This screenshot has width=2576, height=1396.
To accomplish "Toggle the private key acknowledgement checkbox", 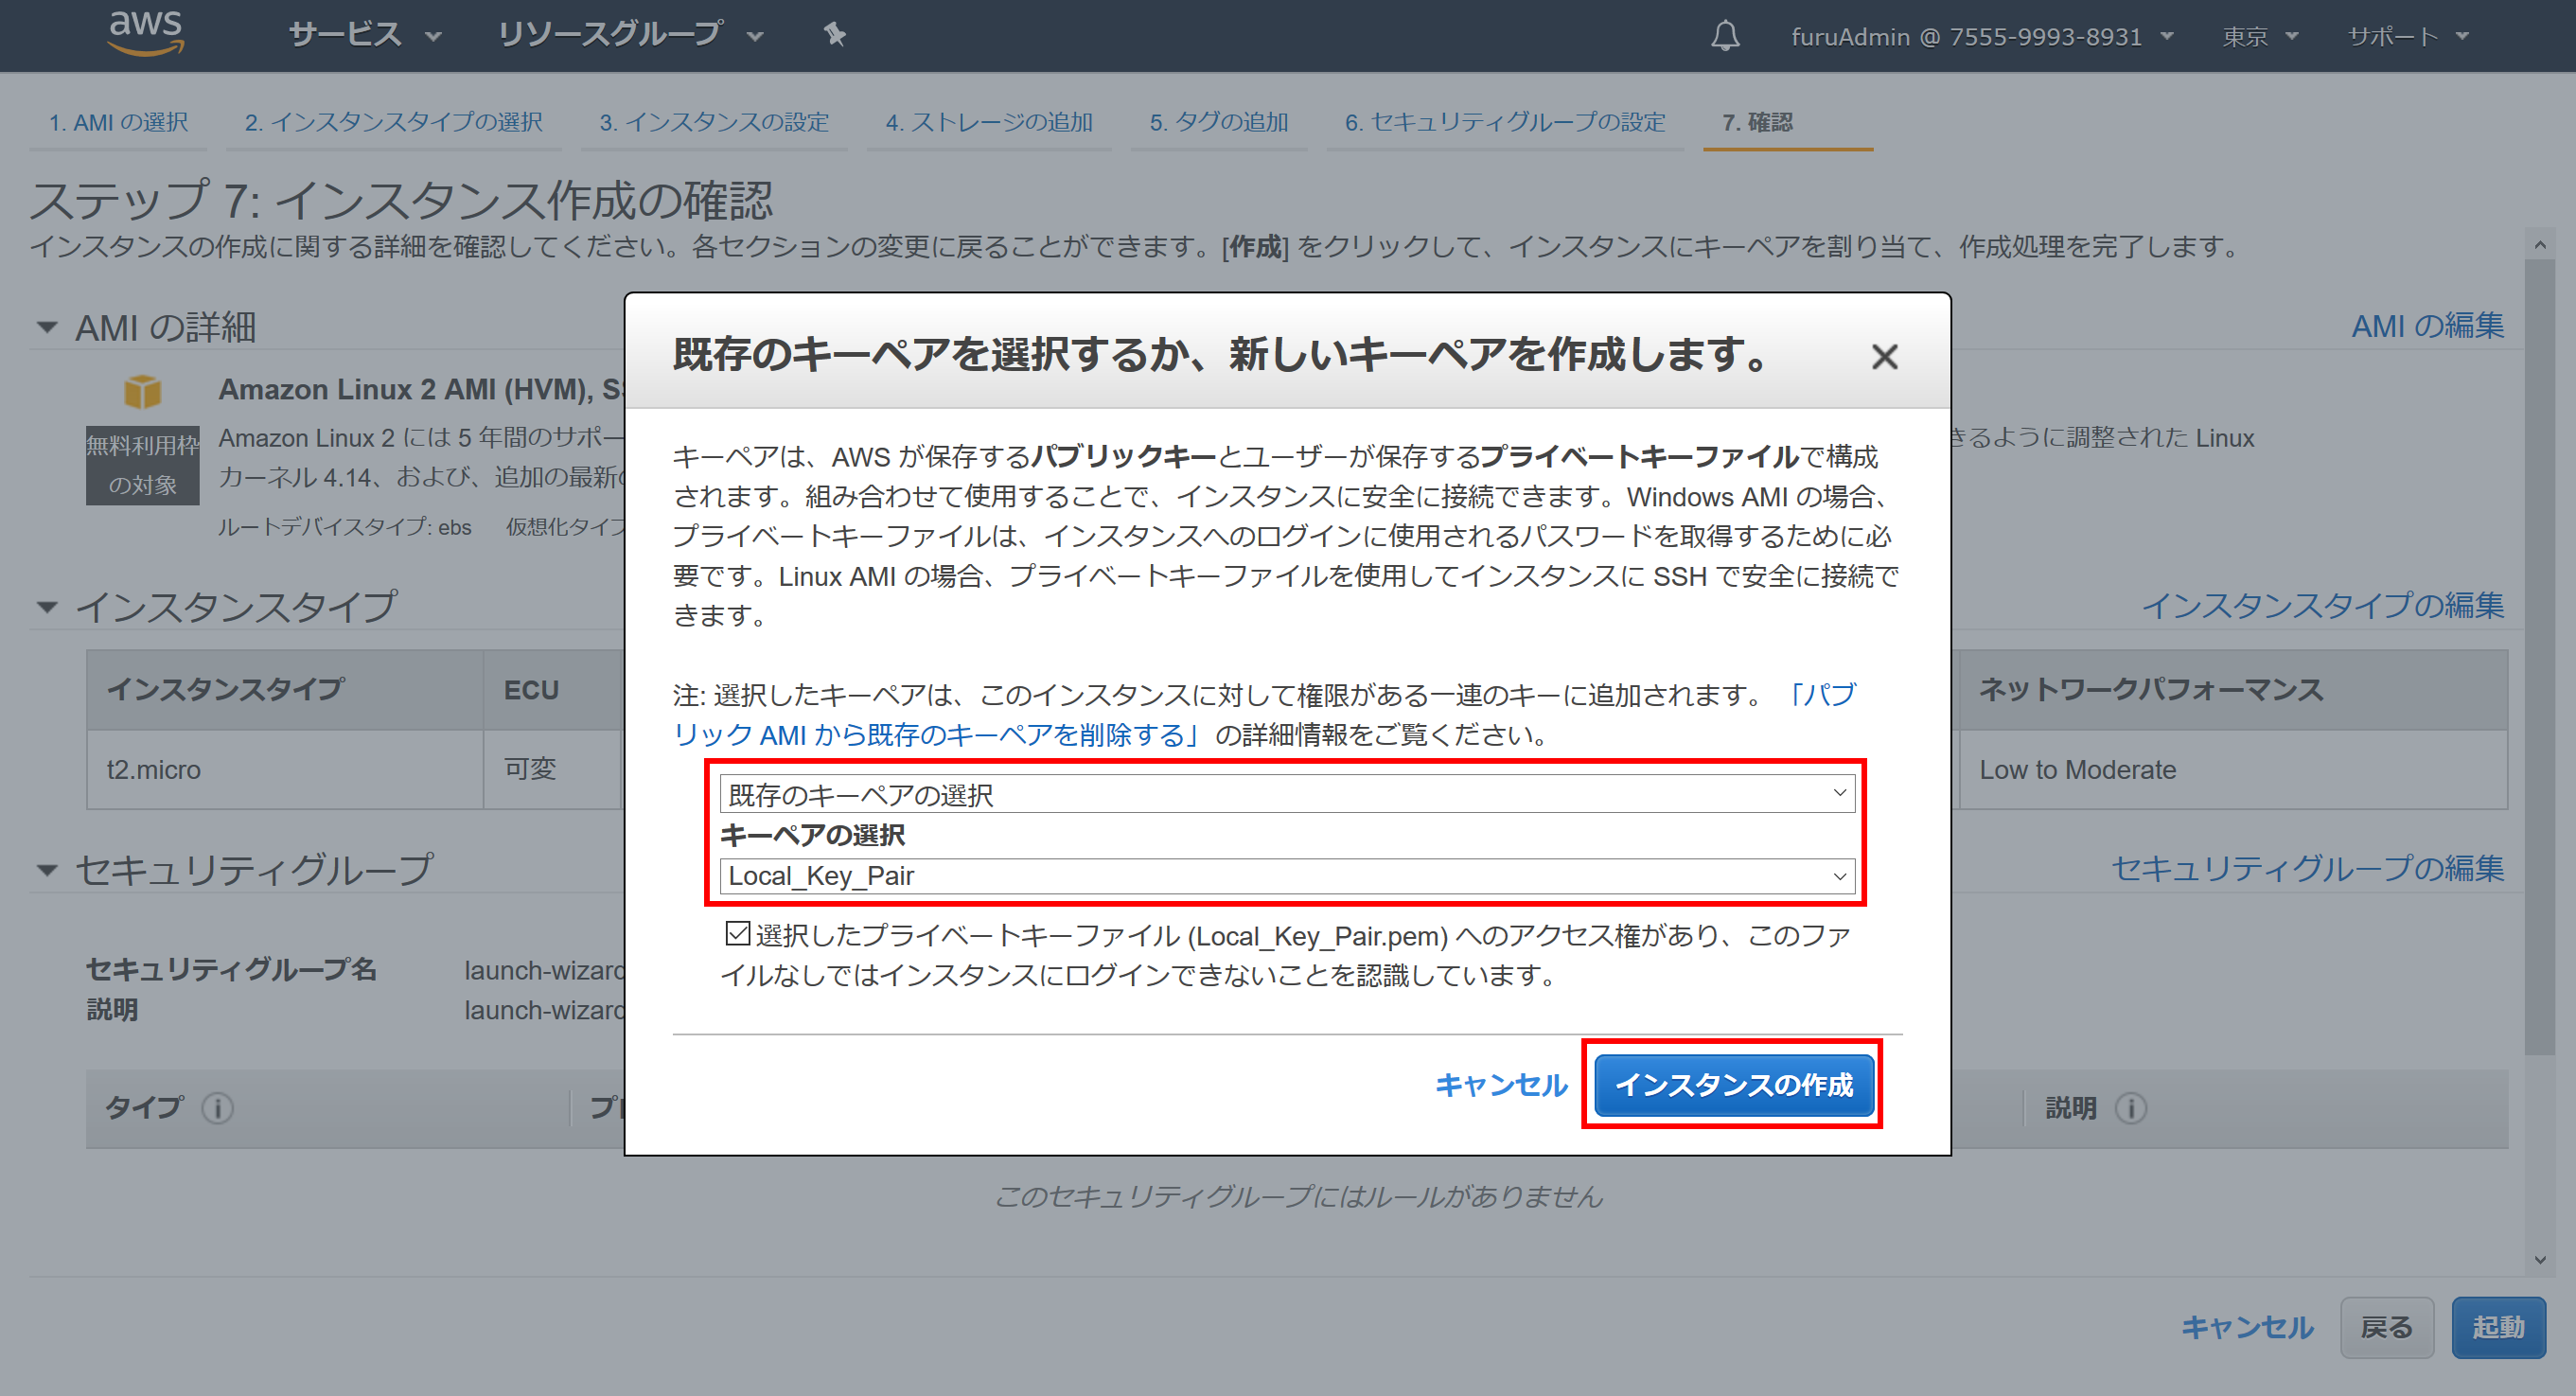I will pyautogui.click(x=737, y=933).
